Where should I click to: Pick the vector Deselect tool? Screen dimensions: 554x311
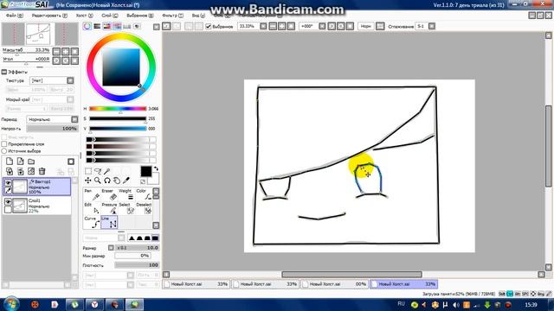[144, 208]
